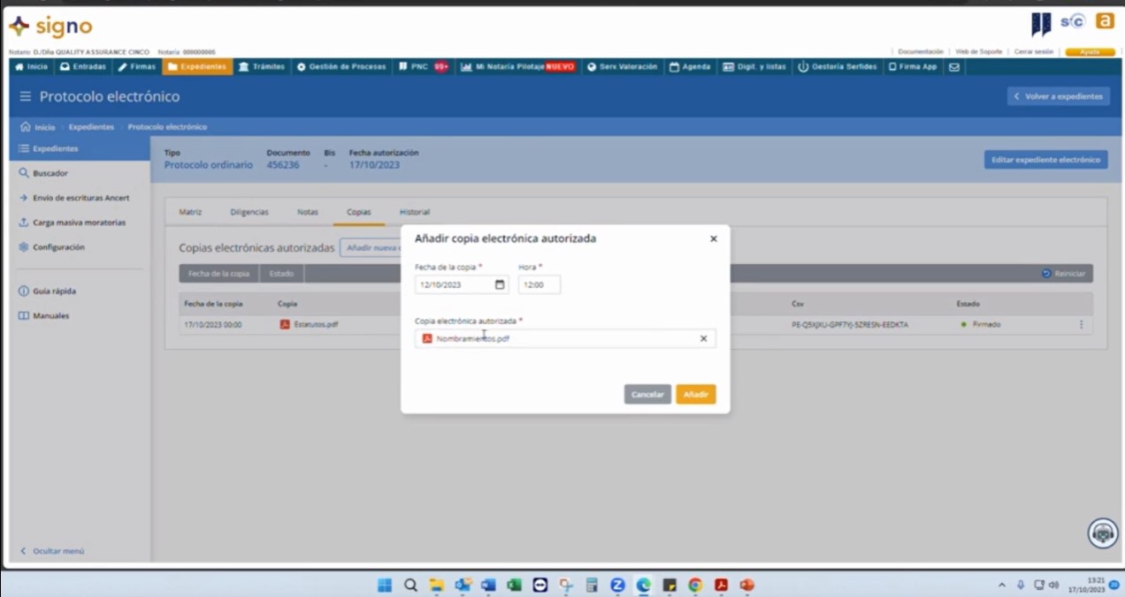Close the Añadir copia electrónica dialog
The image size is (1125, 597).
[x=713, y=238]
